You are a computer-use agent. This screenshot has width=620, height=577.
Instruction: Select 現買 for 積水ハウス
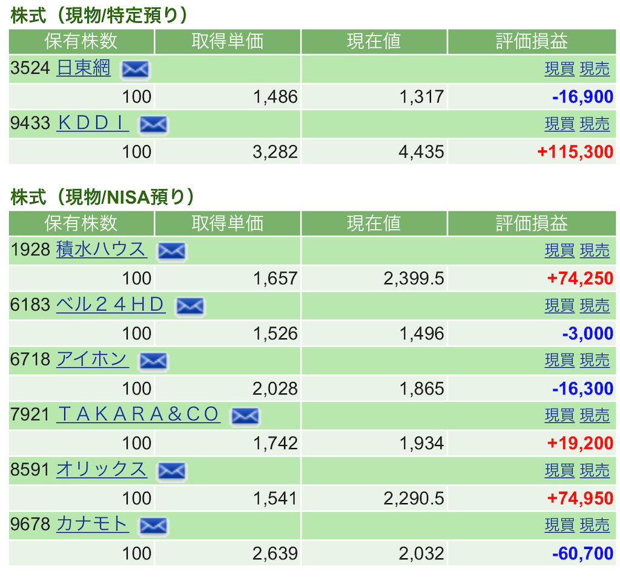pyautogui.click(x=559, y=250)
